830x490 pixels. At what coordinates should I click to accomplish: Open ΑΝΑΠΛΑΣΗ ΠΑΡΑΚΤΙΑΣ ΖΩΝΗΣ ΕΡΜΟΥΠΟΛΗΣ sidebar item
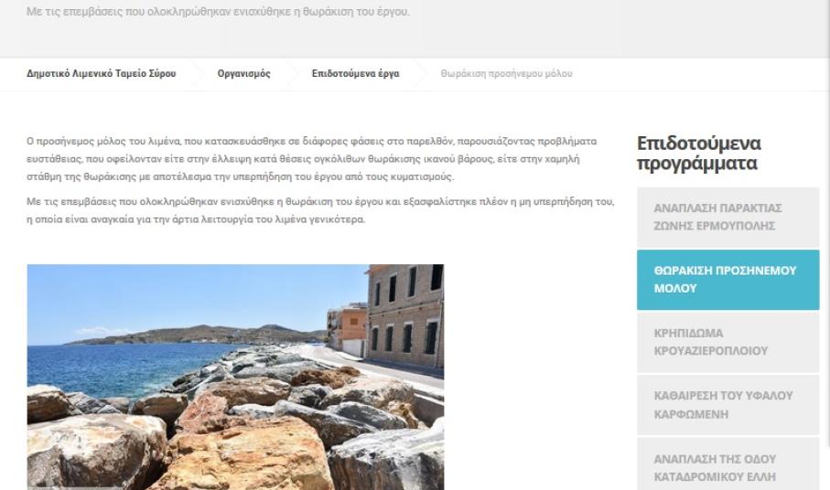(x=728, y=217)
